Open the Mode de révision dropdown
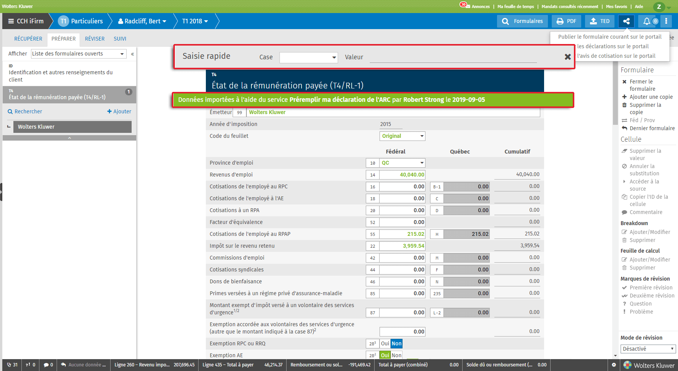 (648, 349)
